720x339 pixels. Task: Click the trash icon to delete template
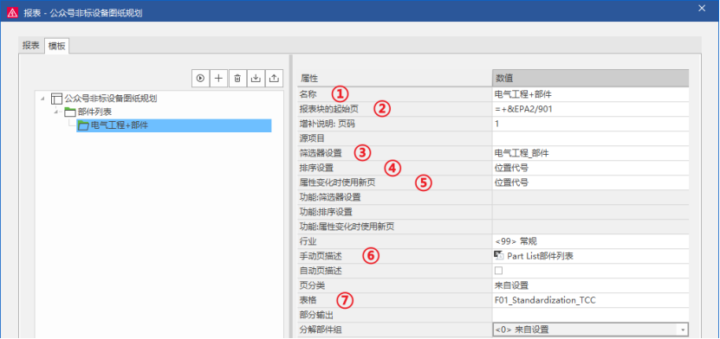pyautogui.click(x=237, y=78)
